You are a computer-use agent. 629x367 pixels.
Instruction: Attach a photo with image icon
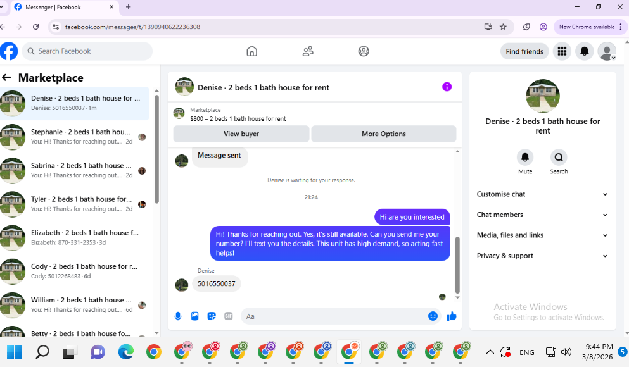pyautogui.click(x=195, y=316)
